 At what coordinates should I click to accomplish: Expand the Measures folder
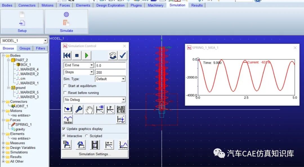tap(3, 143)
